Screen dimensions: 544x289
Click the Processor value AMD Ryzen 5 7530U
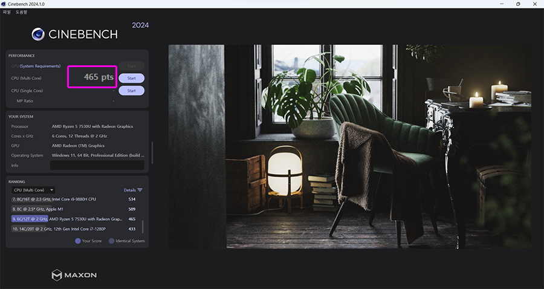point(92,126)
